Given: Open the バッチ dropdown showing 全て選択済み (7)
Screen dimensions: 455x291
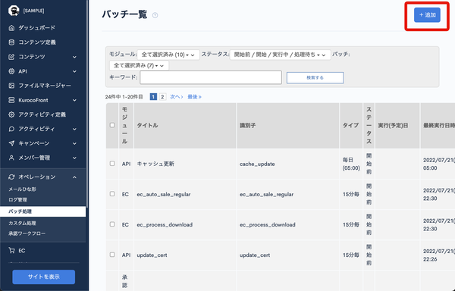Looking at the screenshot, I should tap(139, 65).
